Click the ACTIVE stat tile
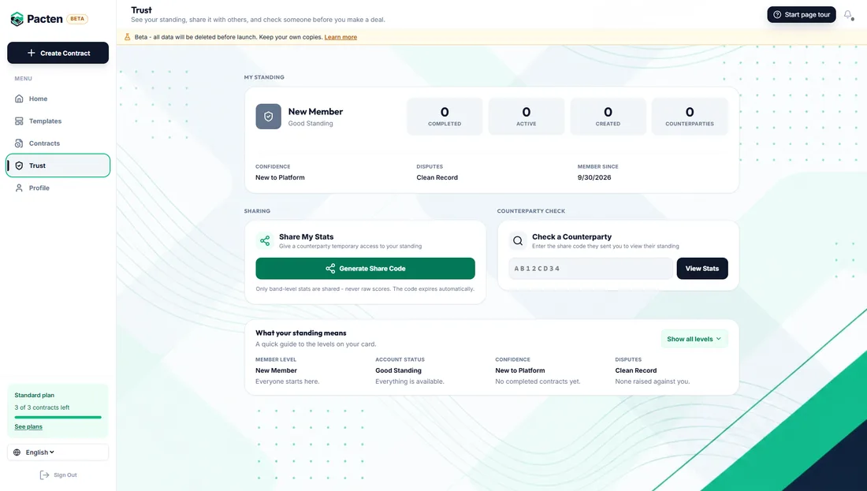This screenshot has width=867, height=491. click(527, 117)
